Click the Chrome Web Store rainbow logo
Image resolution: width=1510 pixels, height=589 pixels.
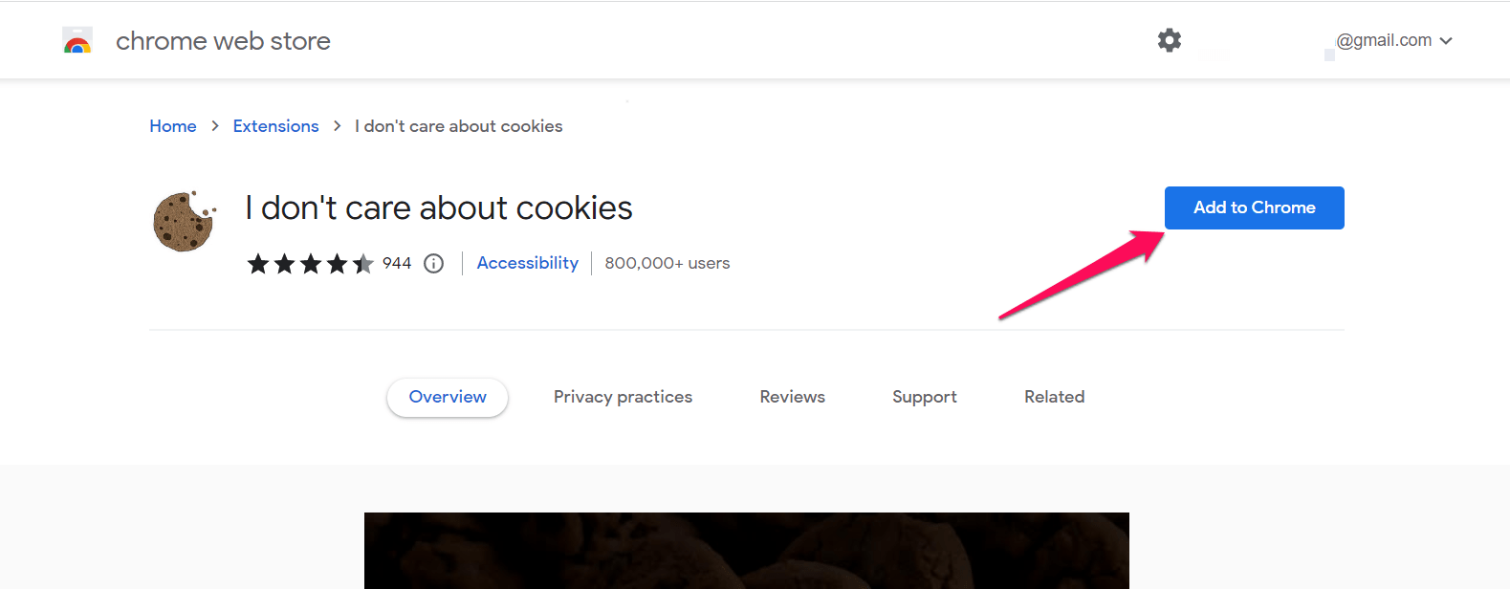[x=77, y=41]
